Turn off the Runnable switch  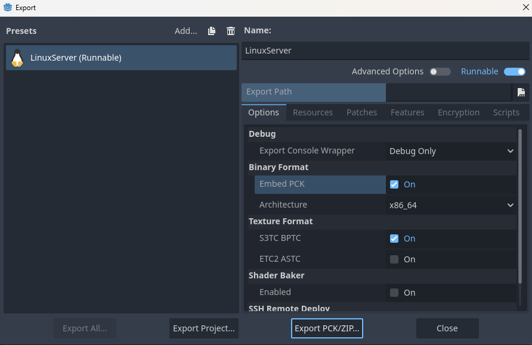click(514, 71)
